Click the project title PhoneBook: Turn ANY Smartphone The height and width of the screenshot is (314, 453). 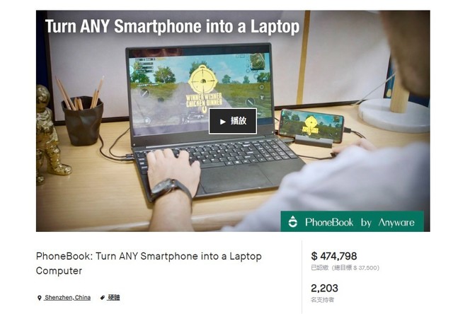point(149,263)
